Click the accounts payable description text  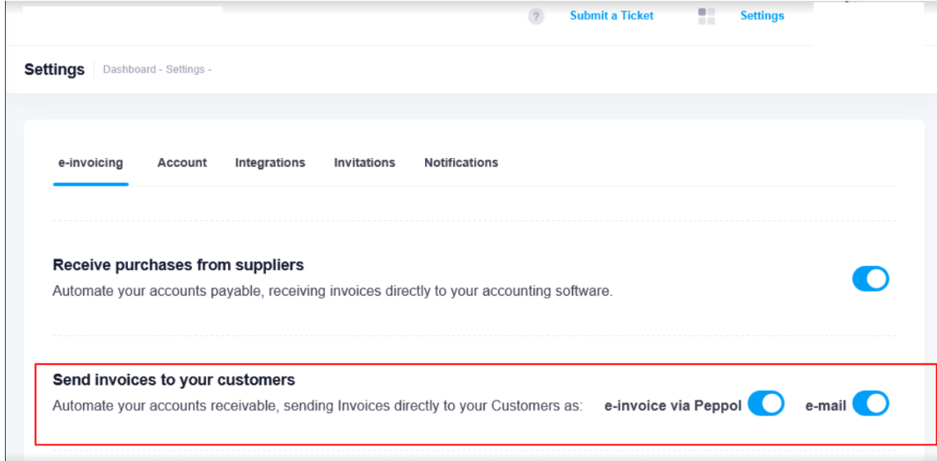[x=332, y=291]
